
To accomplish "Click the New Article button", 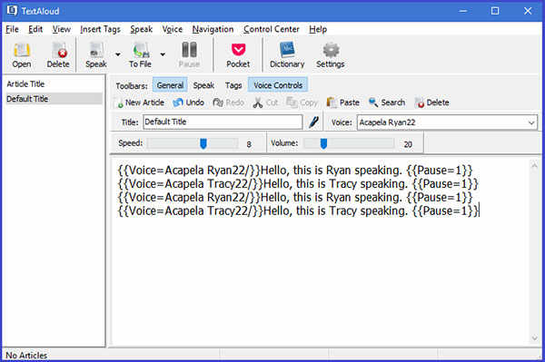I will pos(141,103).
